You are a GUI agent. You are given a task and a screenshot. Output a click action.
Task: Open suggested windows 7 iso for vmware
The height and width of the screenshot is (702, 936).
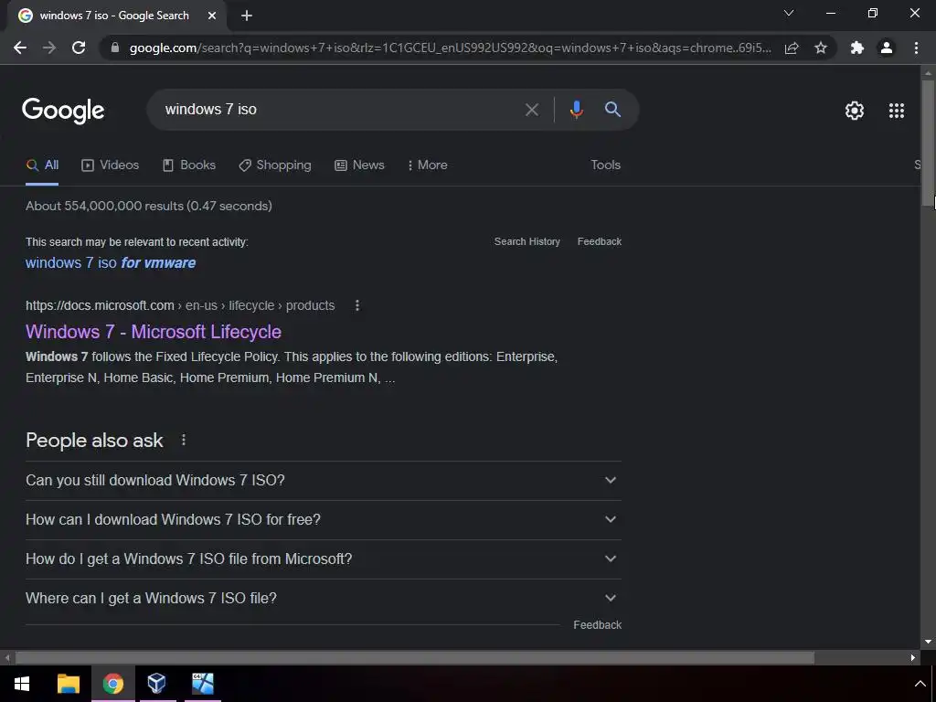point(111,262)
